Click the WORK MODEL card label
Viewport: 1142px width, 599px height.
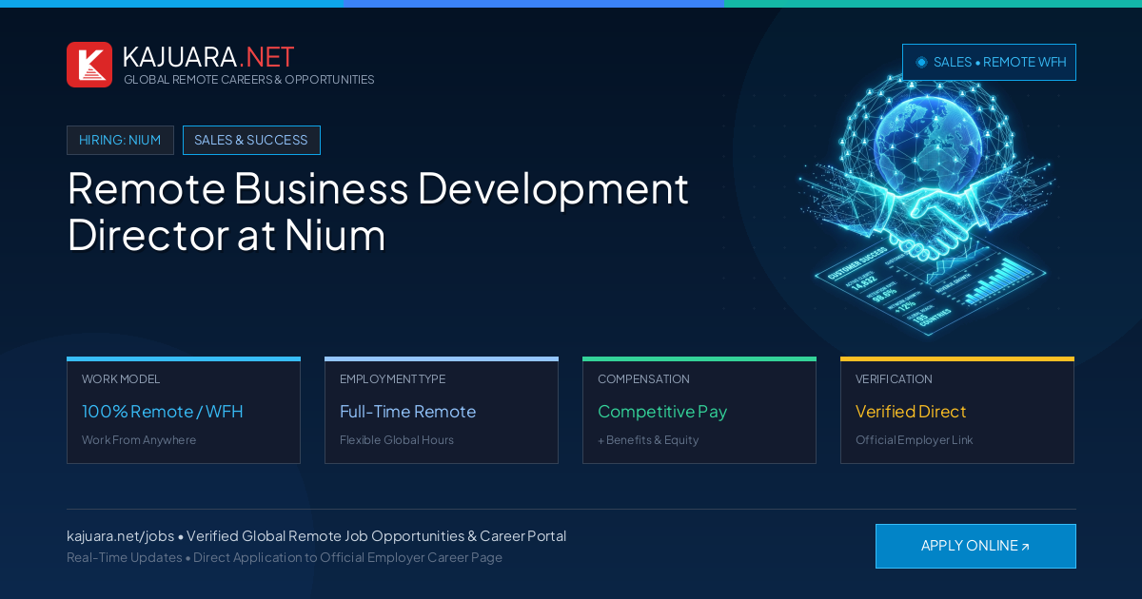121,379
